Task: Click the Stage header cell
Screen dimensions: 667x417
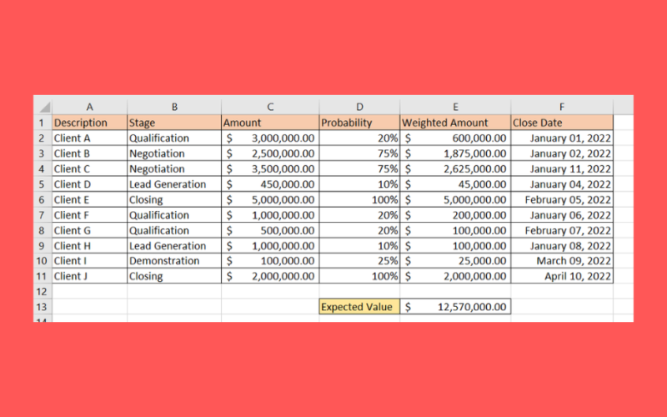Action: click(173, 123)
